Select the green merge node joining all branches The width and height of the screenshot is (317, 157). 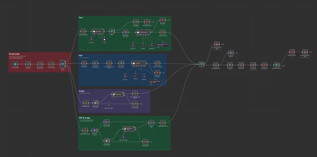click(x=201, y=64)
